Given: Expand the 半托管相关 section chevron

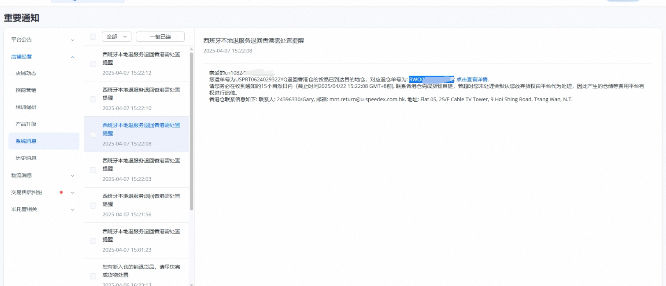Looking at the screenshot, I should point(73,210).
